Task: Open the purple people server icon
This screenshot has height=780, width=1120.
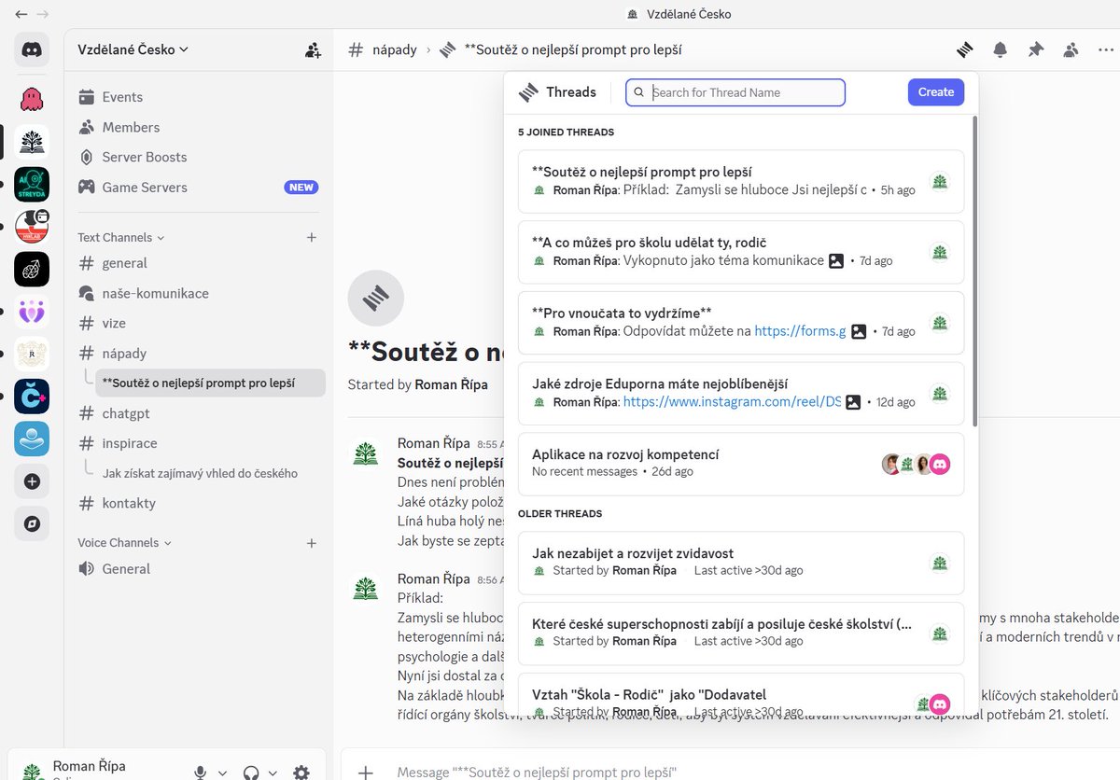Action: tap(32, 312)
